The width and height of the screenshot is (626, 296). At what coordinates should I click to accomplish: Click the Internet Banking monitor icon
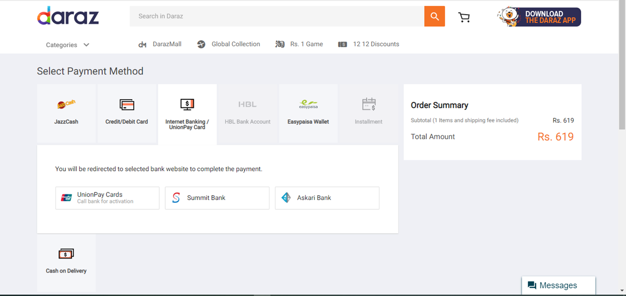[187, 104]
